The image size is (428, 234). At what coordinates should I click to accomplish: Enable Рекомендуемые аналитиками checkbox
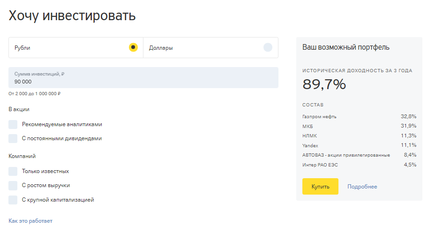pos(13,124)
